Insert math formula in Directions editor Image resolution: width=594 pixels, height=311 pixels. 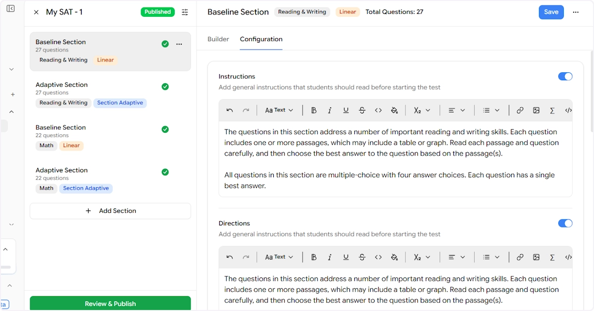[552, 258]
